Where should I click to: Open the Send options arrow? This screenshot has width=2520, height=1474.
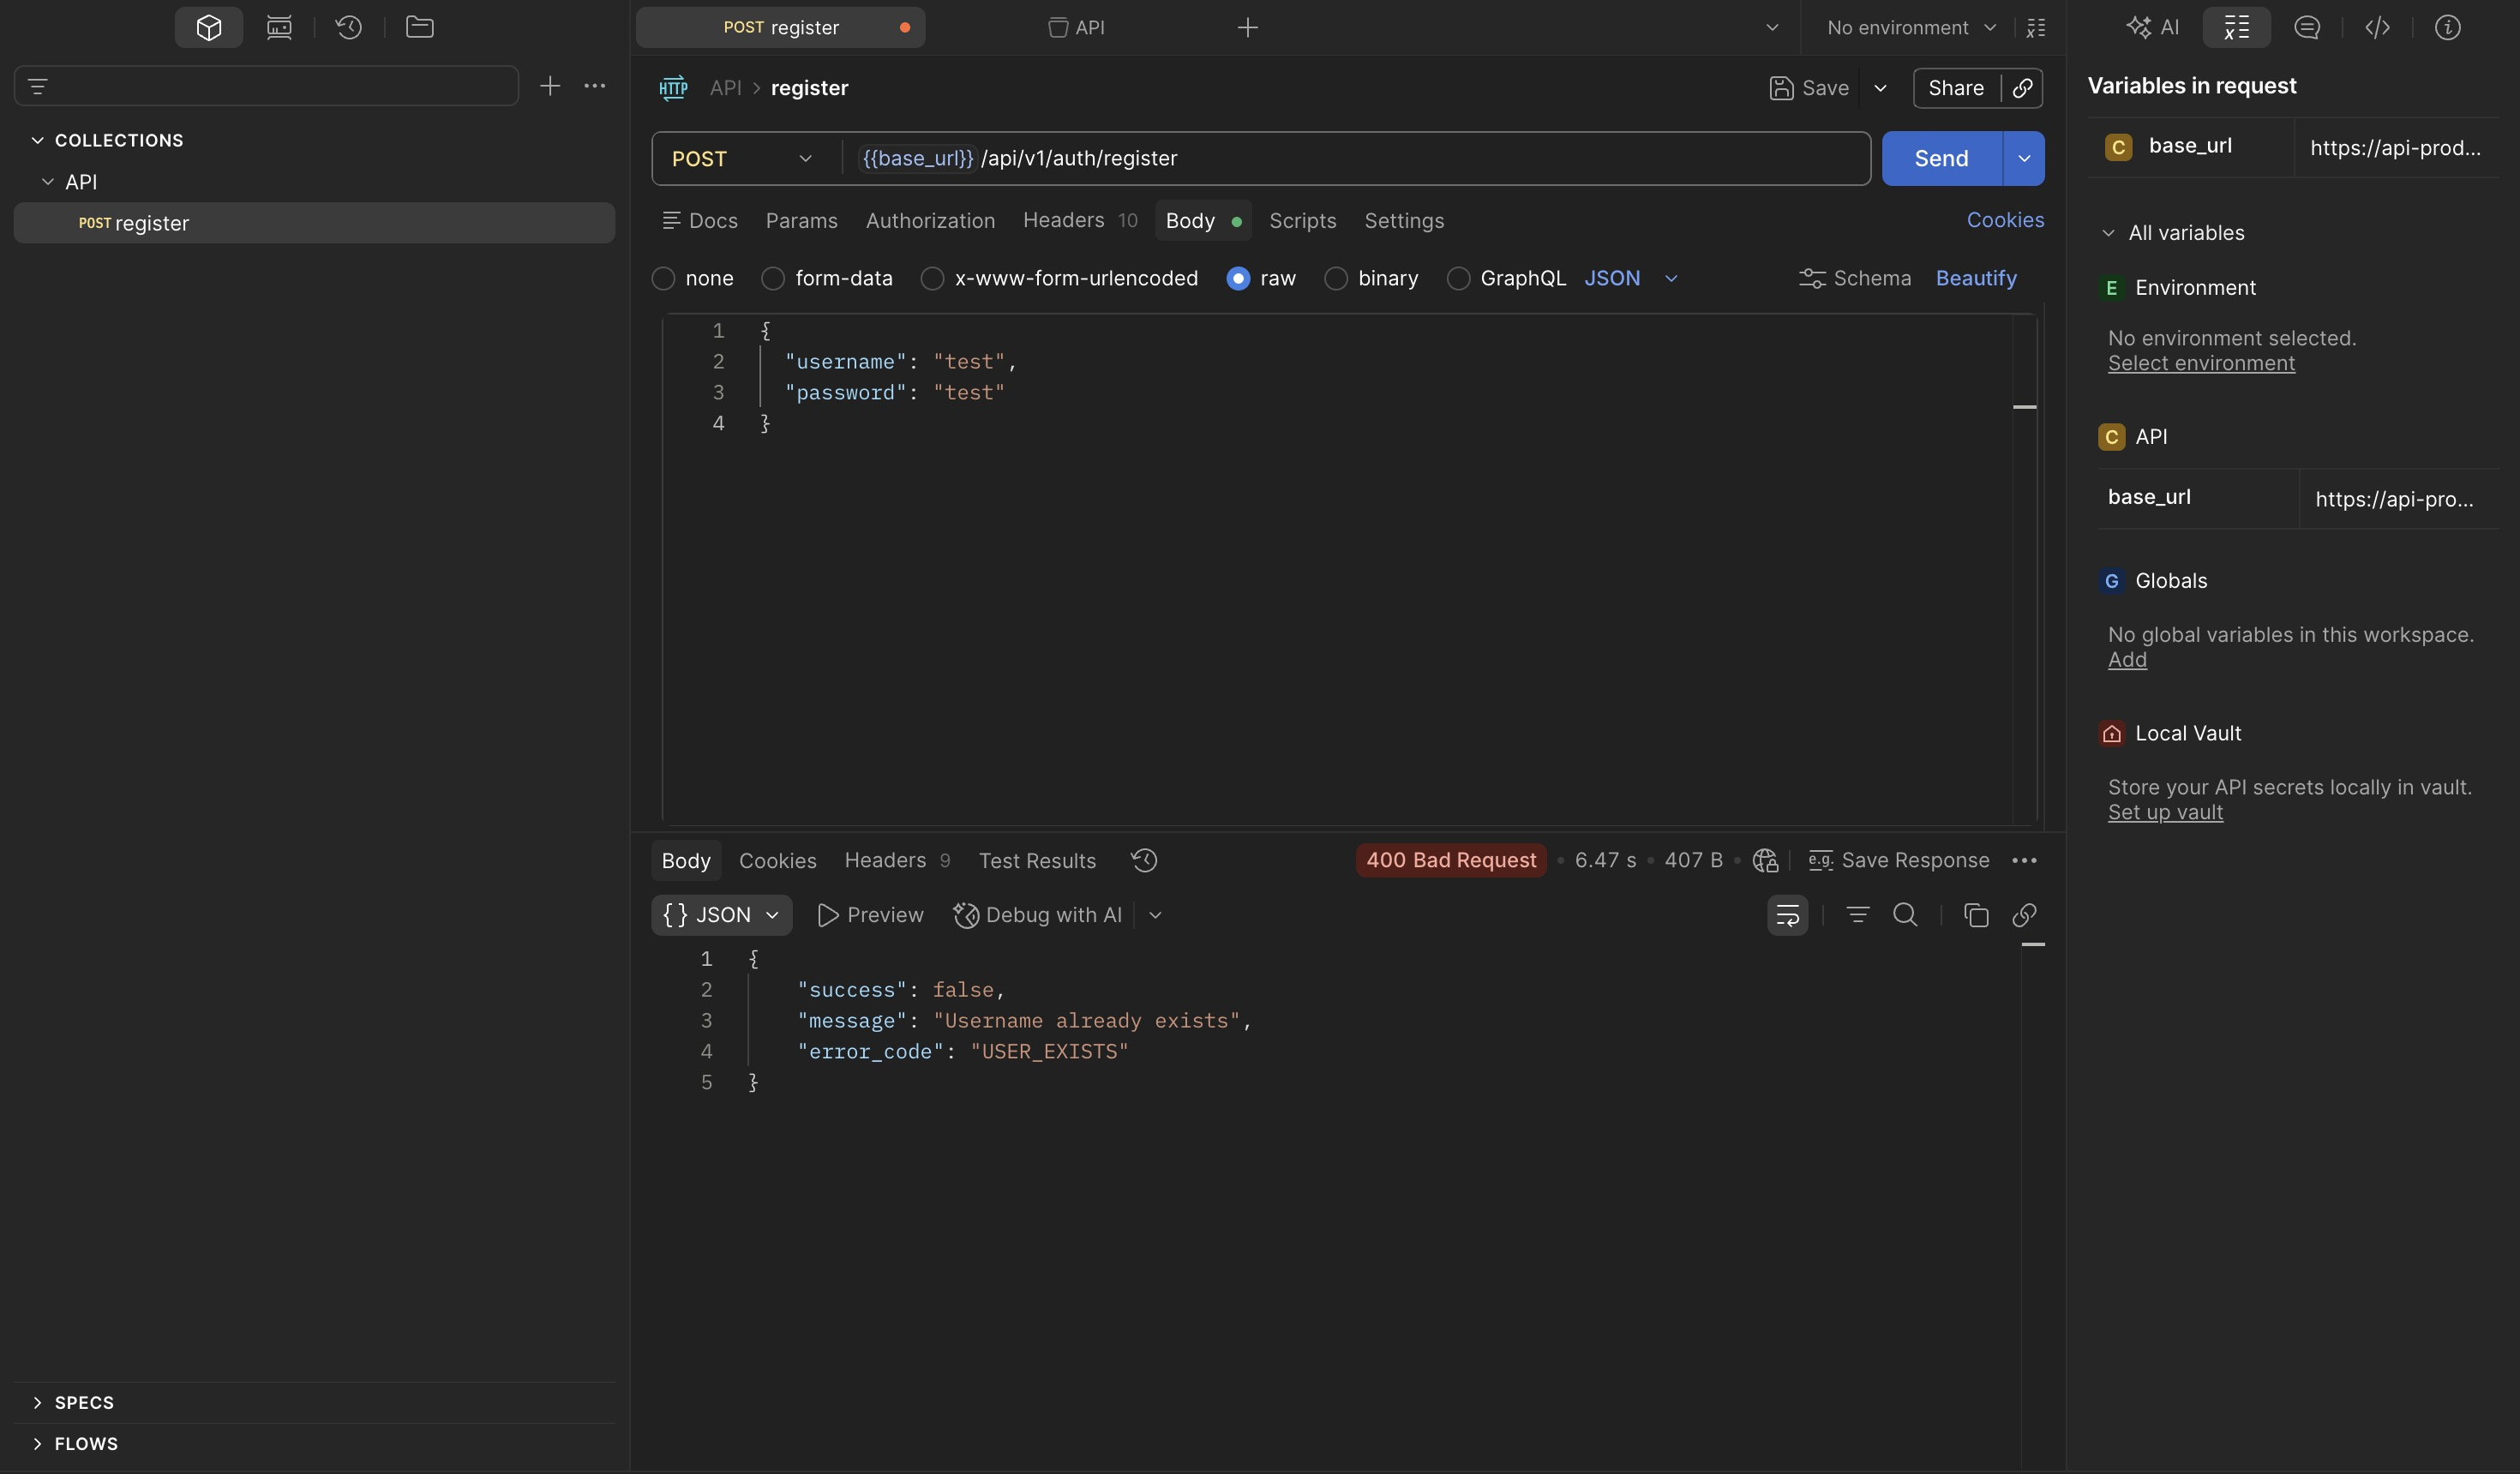tap(2024, 158)
